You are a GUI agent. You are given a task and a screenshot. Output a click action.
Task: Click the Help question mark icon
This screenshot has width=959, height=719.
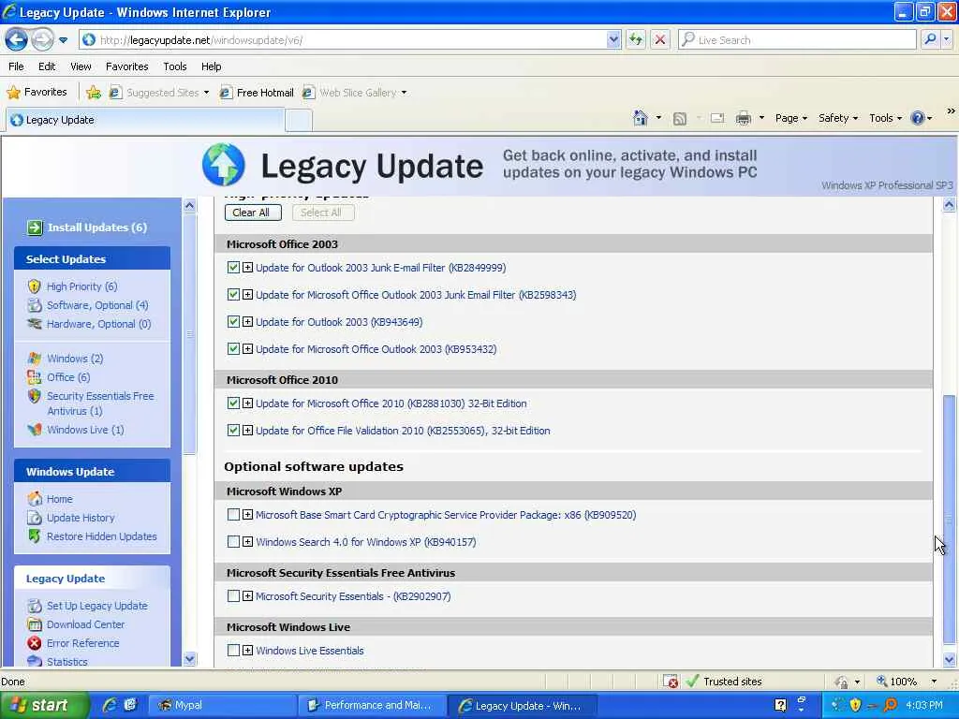[918, 118]
